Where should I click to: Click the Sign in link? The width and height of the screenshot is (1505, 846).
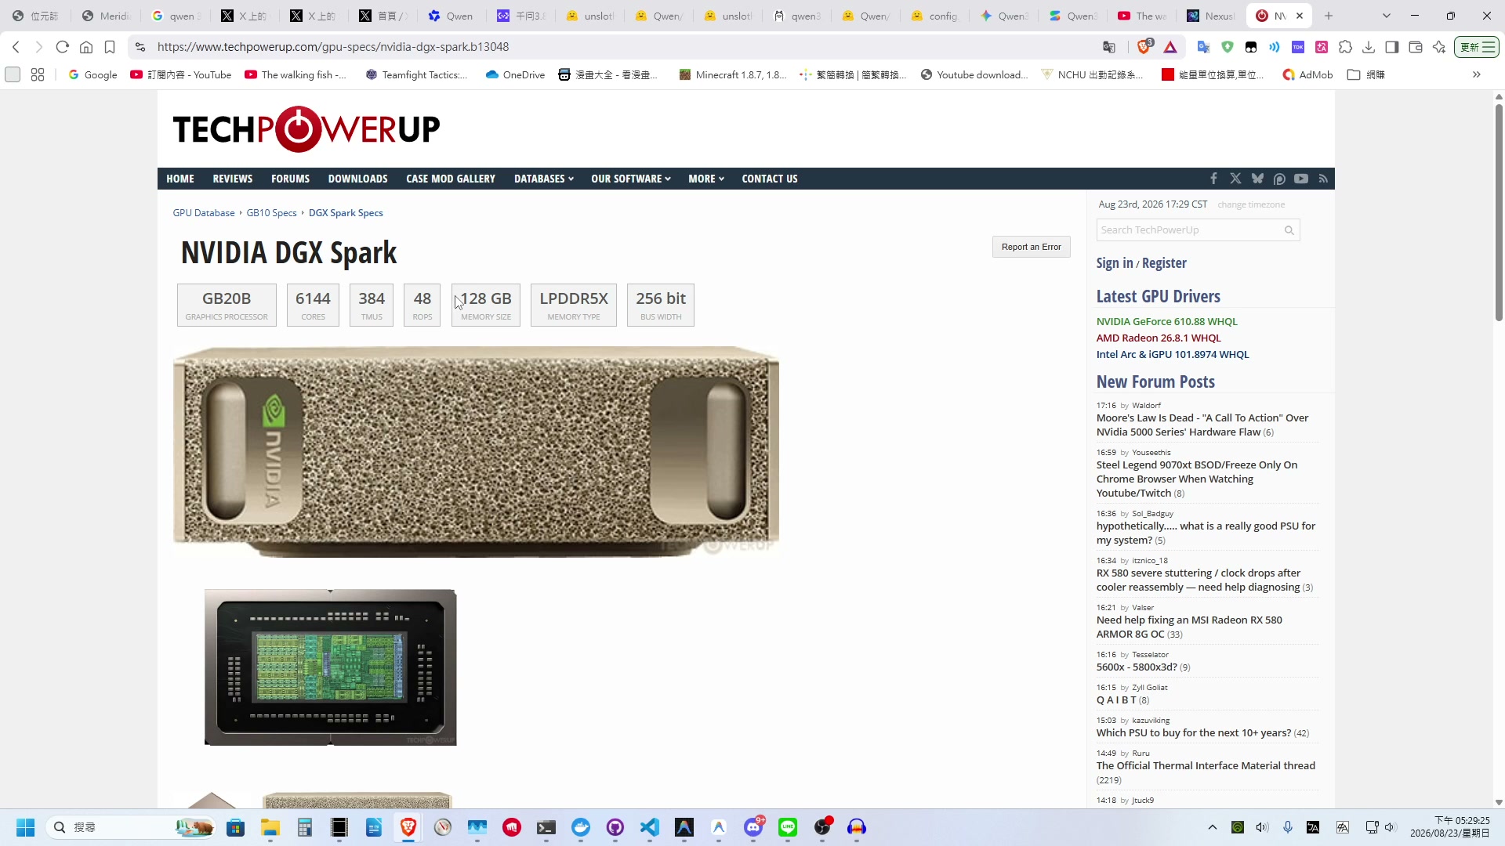pyautogui.click(x=1115, y=263)
